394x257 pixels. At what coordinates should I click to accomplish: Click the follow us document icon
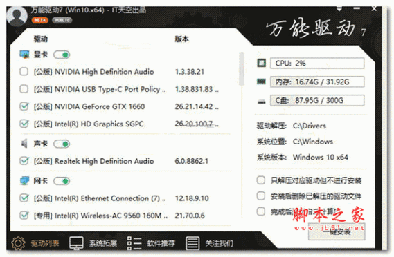tap(192, 243)
